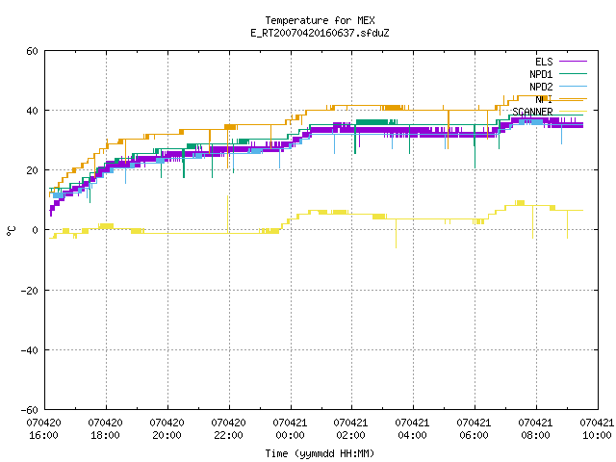Click the NPD2 legend label
The height and width of the screenshot is (462, 616).
click(541, 87)
